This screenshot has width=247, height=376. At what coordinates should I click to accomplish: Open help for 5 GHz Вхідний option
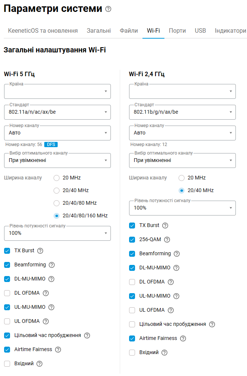[39, 364]
